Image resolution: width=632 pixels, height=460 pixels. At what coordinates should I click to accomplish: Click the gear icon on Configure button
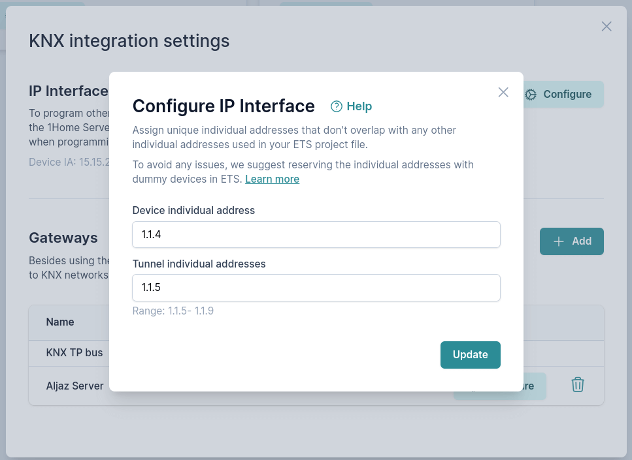531,94
